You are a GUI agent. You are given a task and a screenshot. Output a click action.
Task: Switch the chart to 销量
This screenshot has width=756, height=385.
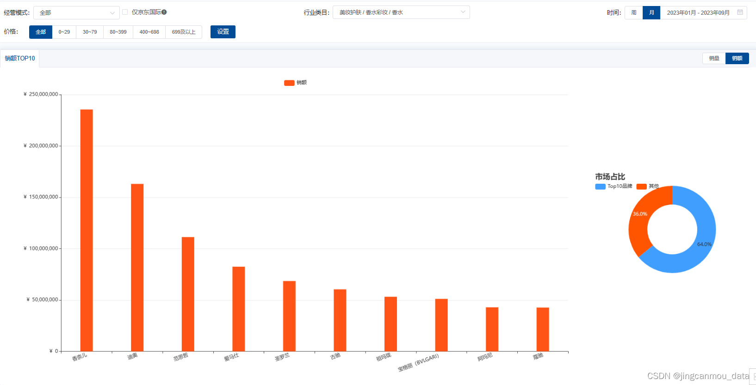[x=714, y=58]
